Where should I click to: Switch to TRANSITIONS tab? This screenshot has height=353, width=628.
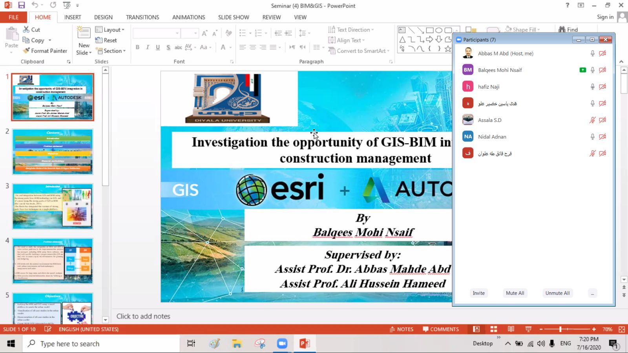(142, 17)
